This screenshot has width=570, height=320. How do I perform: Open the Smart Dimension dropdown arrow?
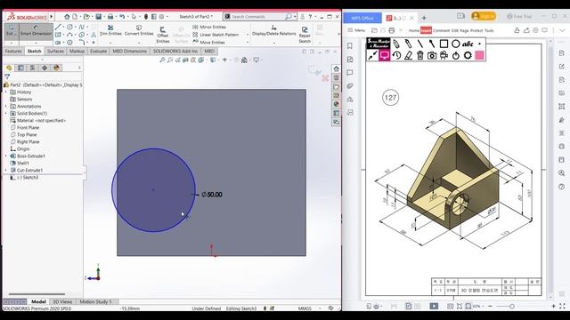point(36,43)
